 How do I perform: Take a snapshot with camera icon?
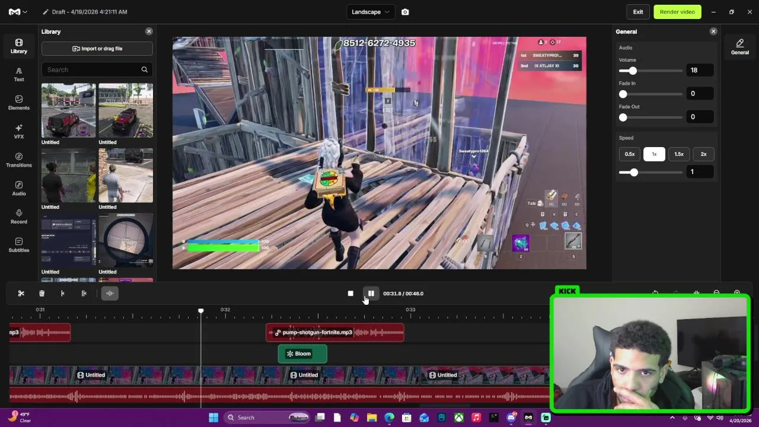pos(405,12)
